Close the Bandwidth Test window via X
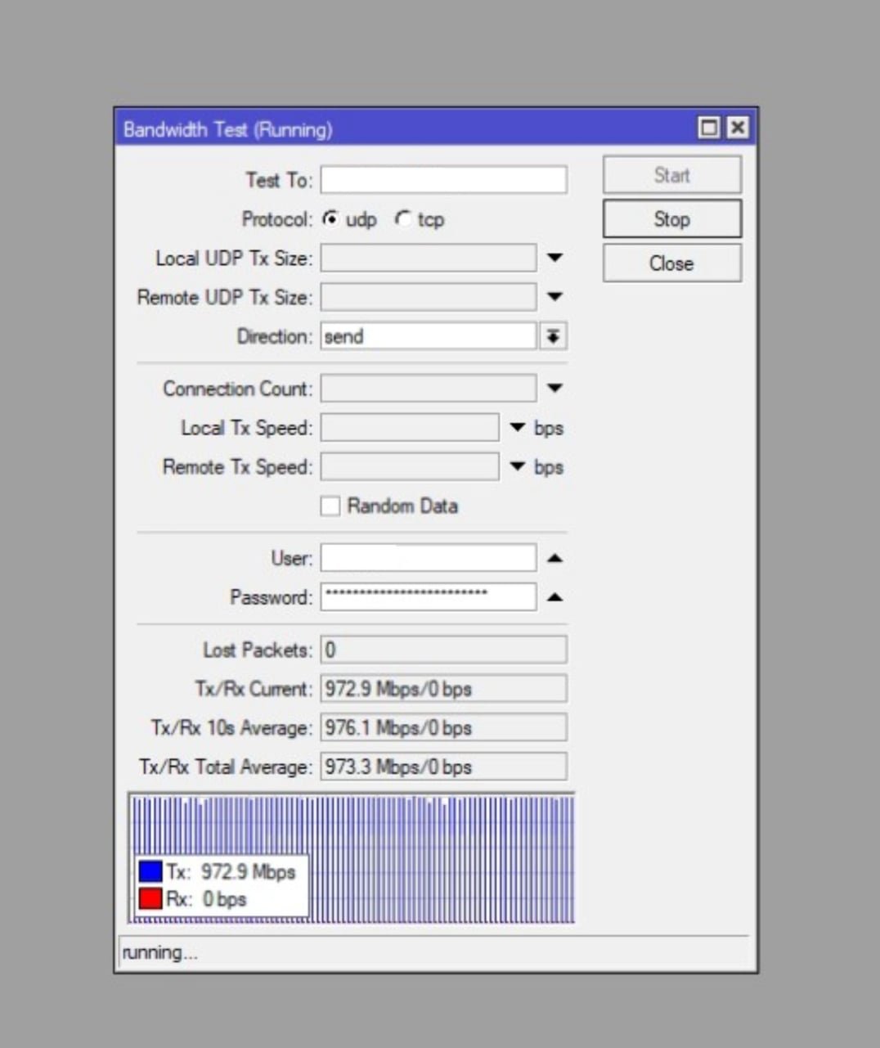 click(x=737, y=128)
